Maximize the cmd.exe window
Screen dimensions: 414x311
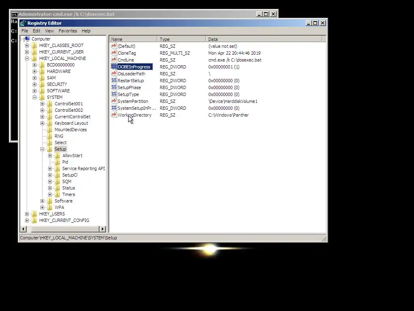pos(266,14)
